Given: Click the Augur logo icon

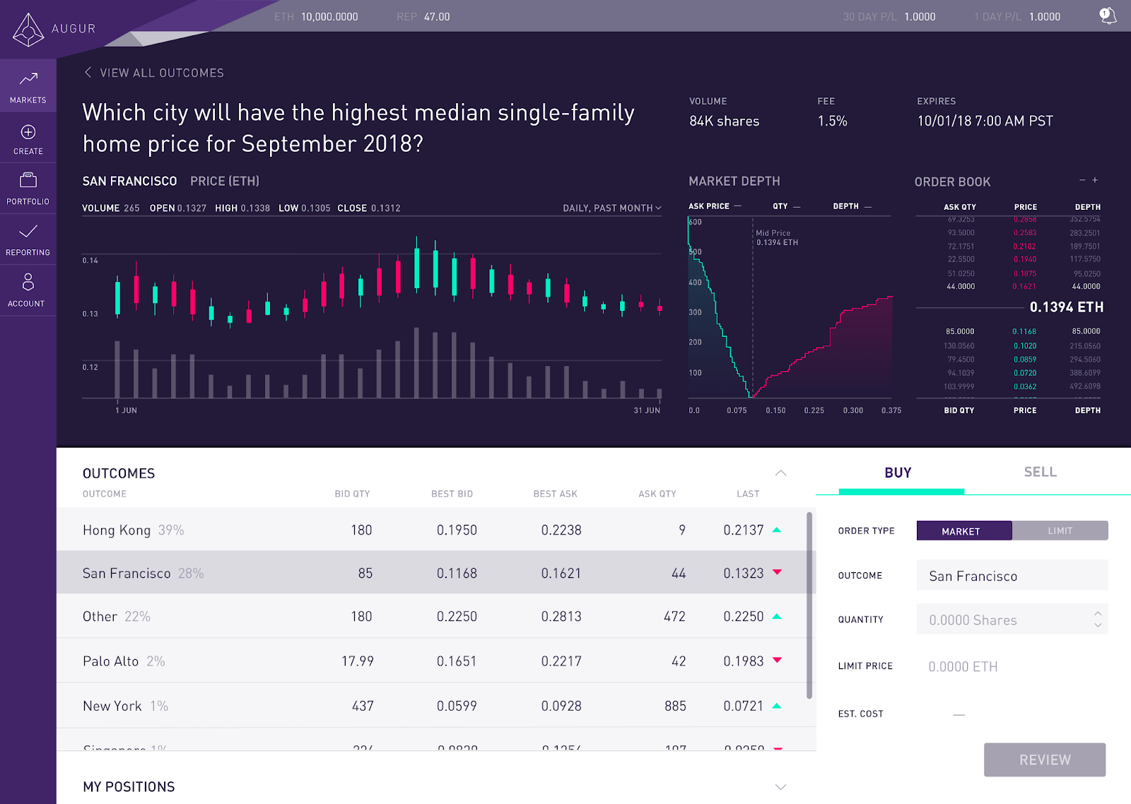Looking at the screenshot, I should click(28, 30).
